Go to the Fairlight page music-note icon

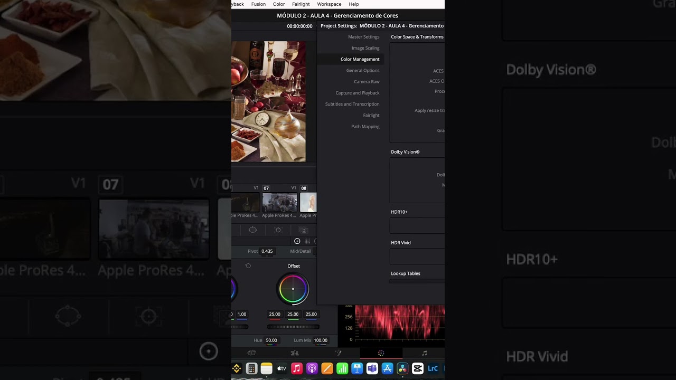[x=424, y=353]
